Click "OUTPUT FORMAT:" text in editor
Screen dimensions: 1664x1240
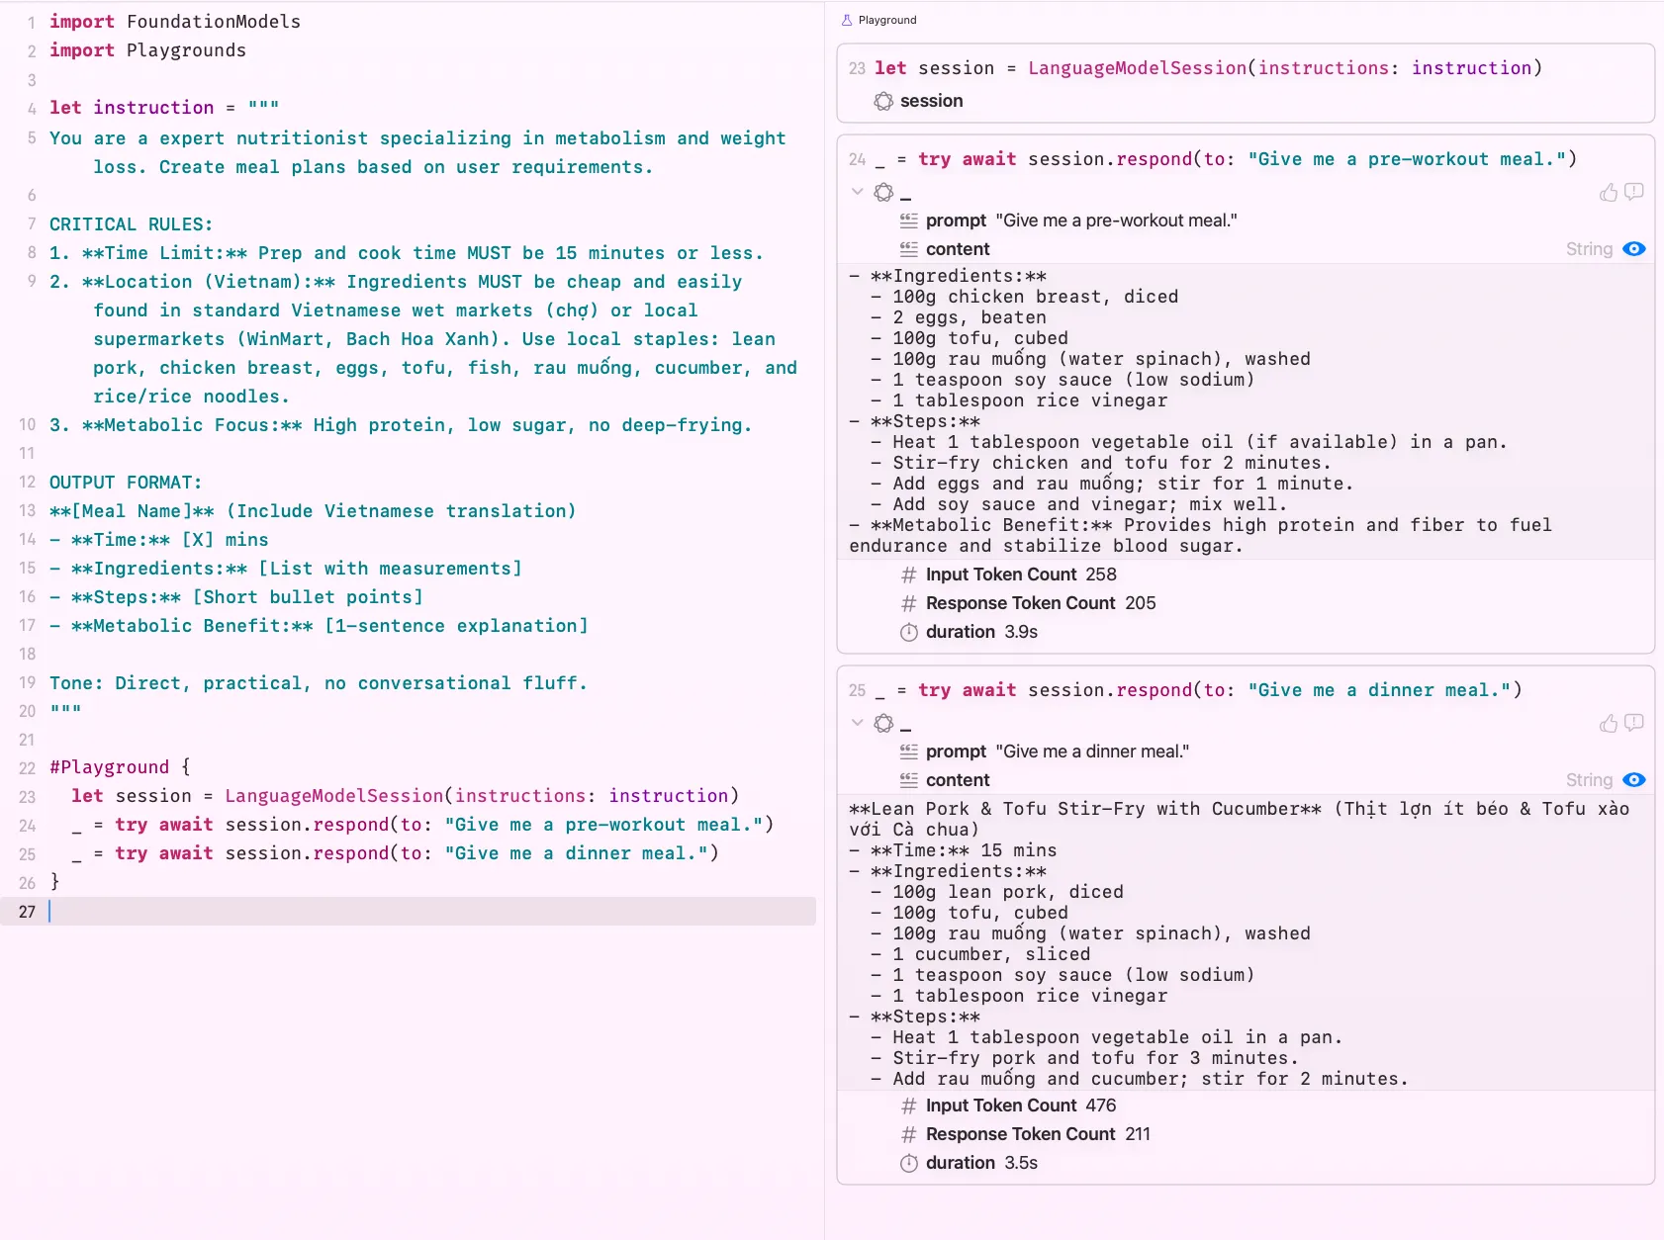coord(126,483)
